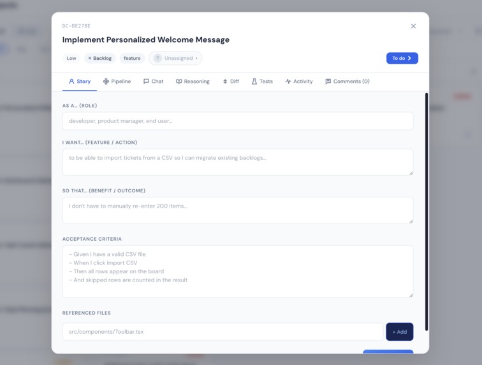Click the feature type badge
The height and width of the screenshot is (365, 482).
coord(132,58)
